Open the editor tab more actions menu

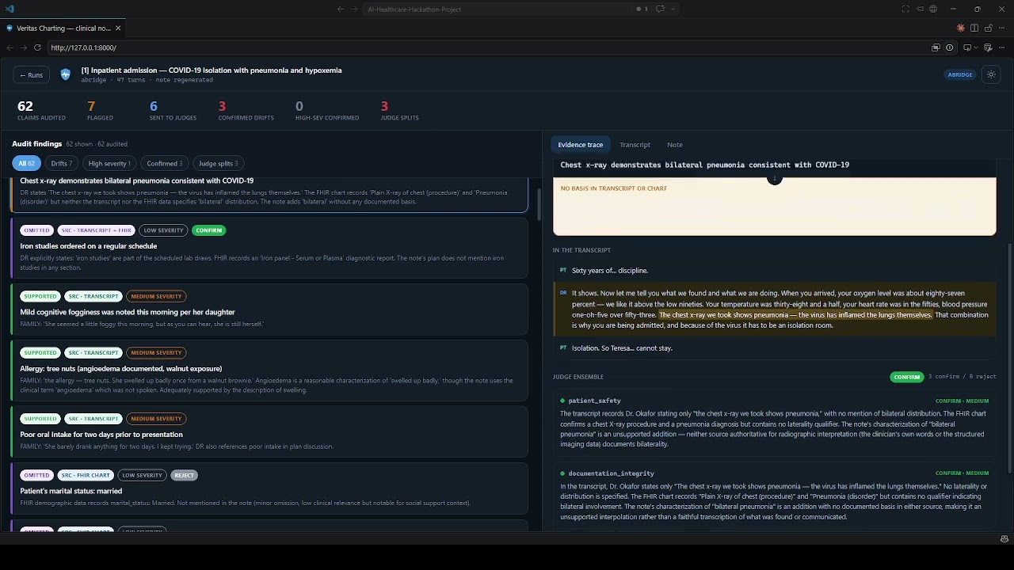pos(1002,28)
